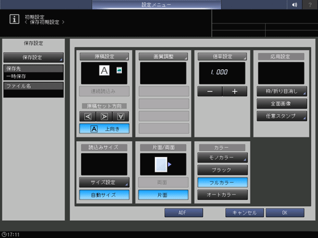Click the 片面/両面 heading
Screen dimensions: 318x238
point(163,147)
